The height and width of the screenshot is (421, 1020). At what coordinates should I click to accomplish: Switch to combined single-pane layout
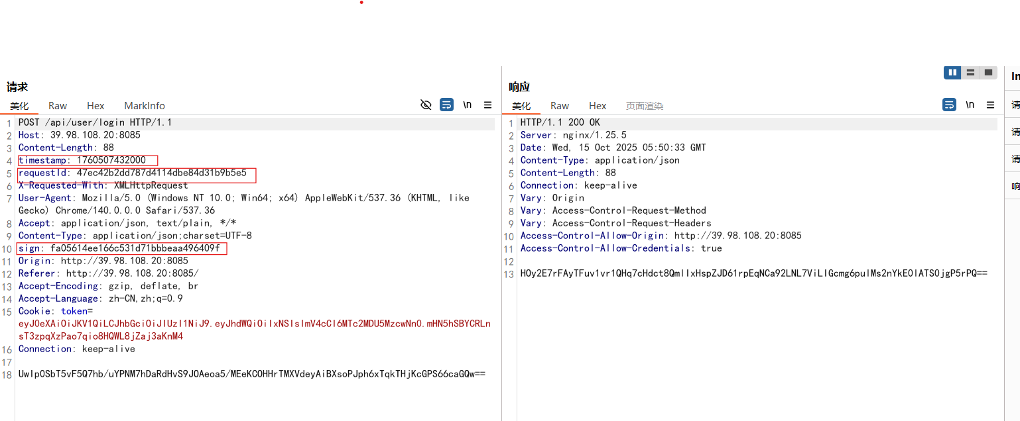point(988,73)
